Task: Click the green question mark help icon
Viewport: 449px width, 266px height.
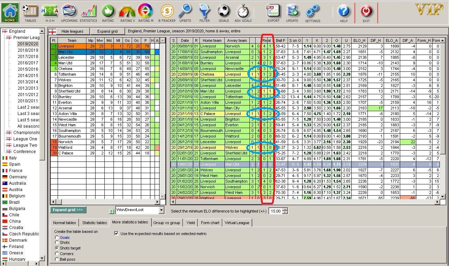Action: tap(112, 211)
